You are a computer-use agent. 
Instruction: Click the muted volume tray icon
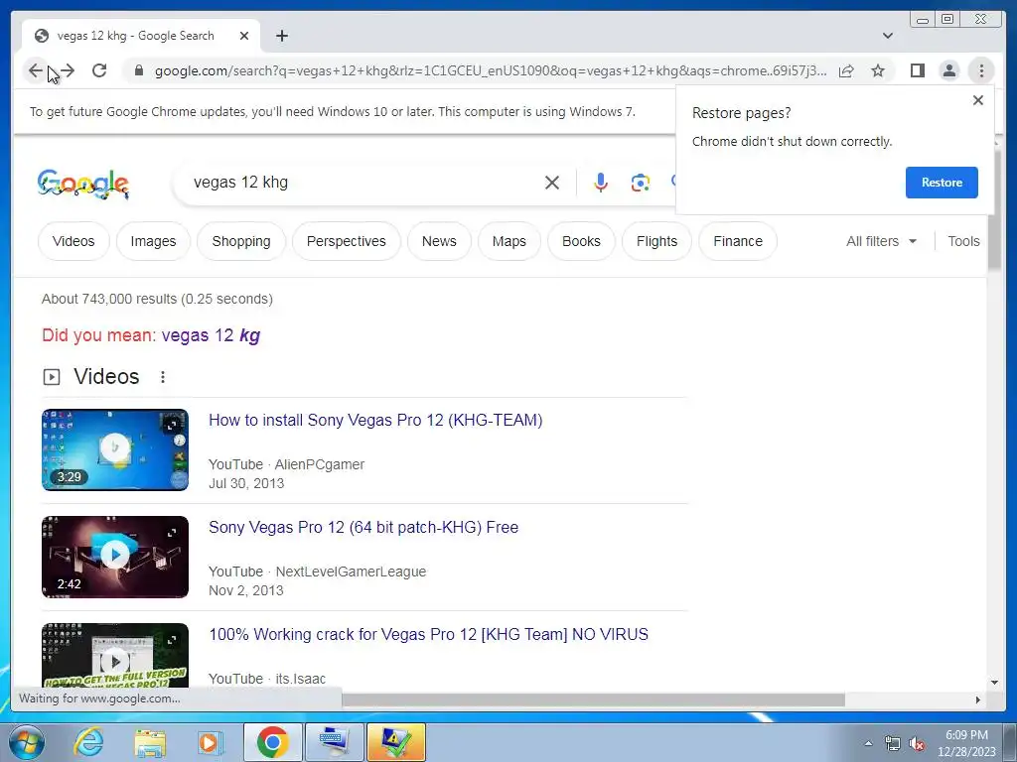917,744
